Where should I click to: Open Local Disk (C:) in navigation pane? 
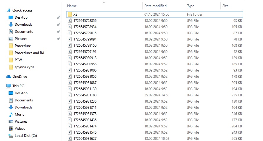coord(26,136)
